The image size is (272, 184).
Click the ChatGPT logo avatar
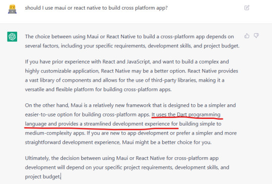[x=12, y=37]
